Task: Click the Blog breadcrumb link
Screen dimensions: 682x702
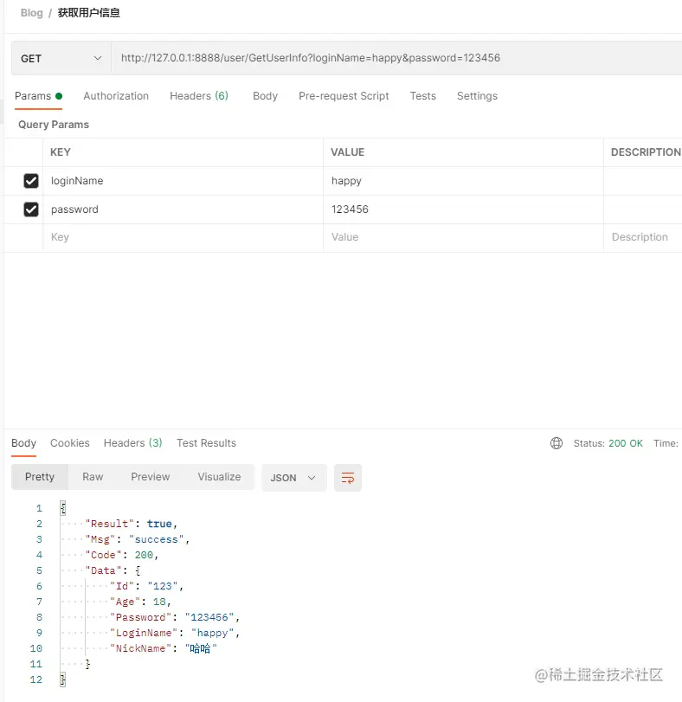Action: 31,13
